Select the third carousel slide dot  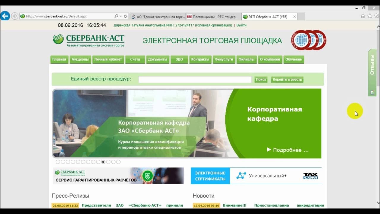(68, 162)
